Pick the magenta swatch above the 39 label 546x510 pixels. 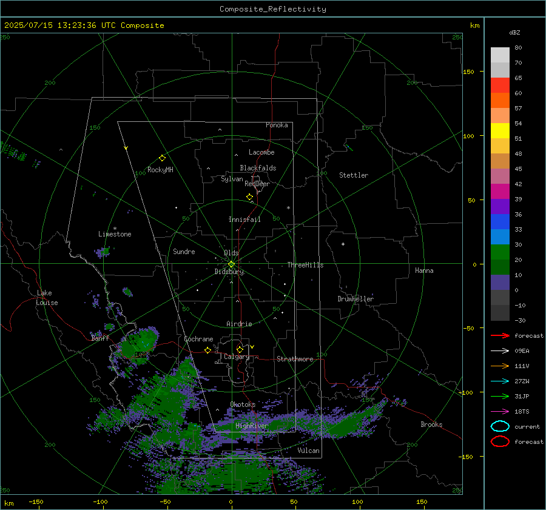pos(500,191)
